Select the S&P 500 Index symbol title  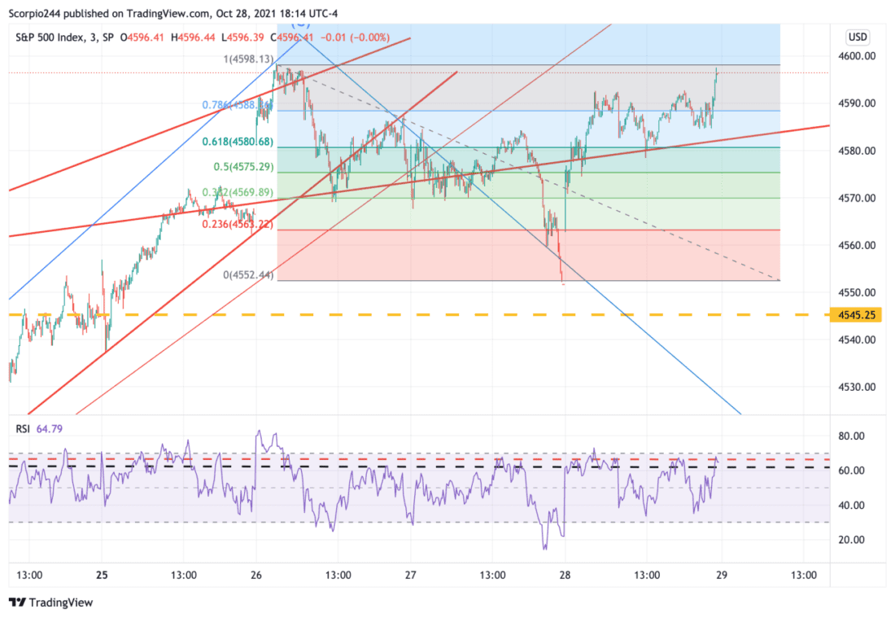pyautogui.click(x=49, y=37)
